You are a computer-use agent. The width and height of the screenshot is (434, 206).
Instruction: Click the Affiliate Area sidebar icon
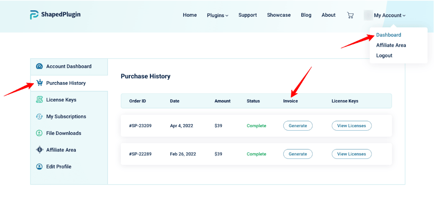click(39, 150)
